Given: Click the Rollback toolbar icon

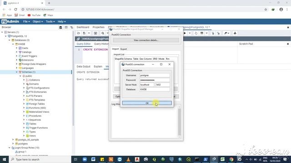Looking at the screenshot, I should (218, 33).
